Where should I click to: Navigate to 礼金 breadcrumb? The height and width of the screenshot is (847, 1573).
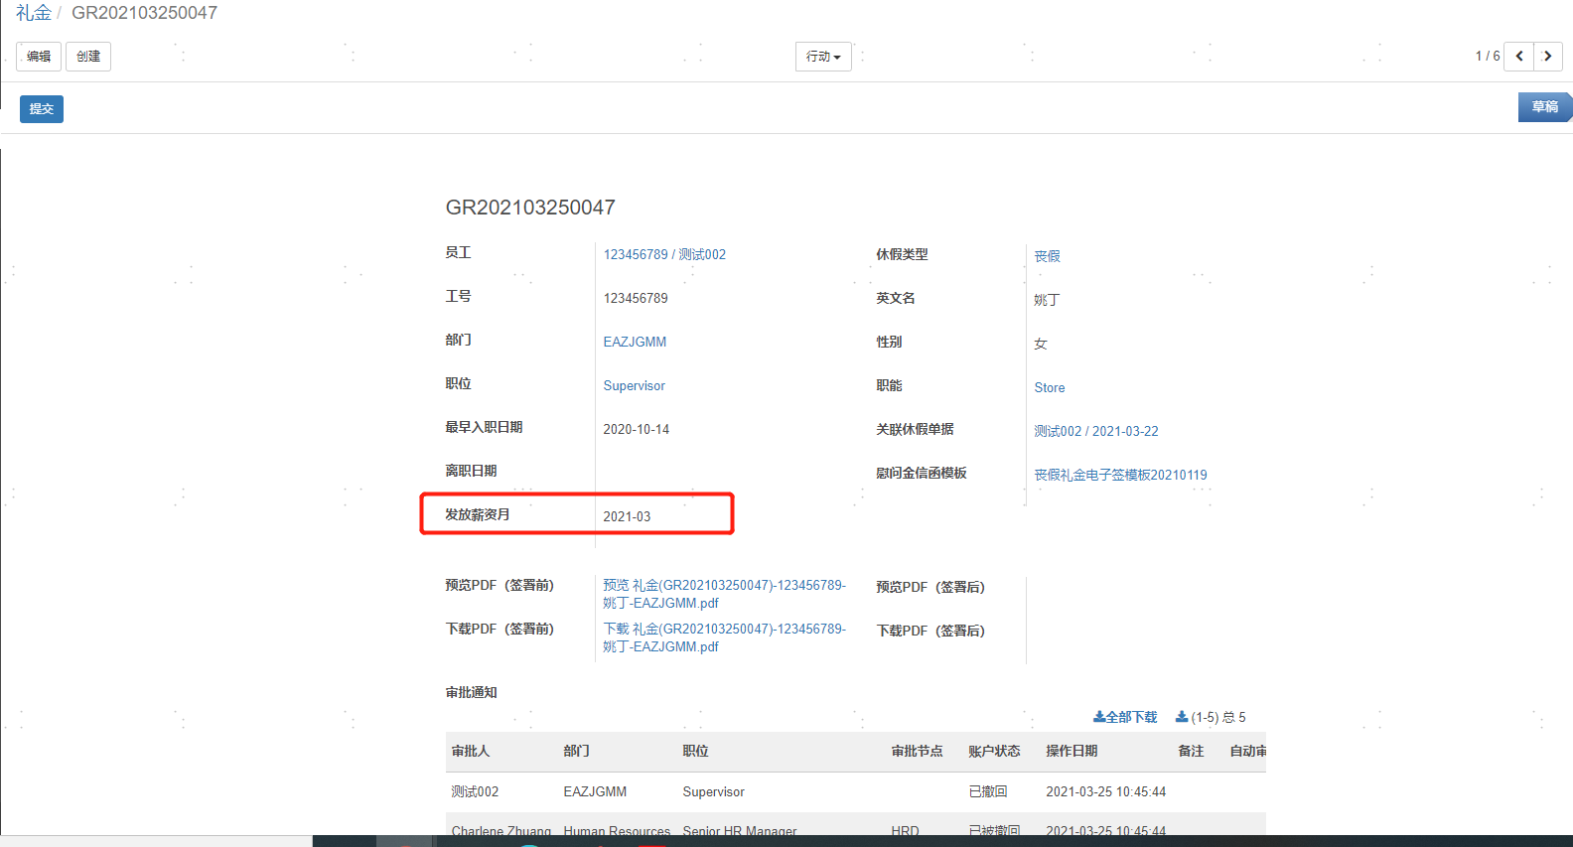(x=33, y=13)
